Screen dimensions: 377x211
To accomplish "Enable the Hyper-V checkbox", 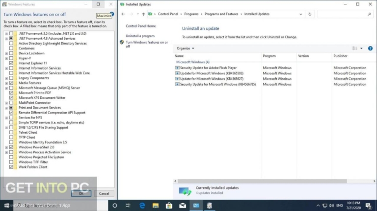I will click(11, 58).
